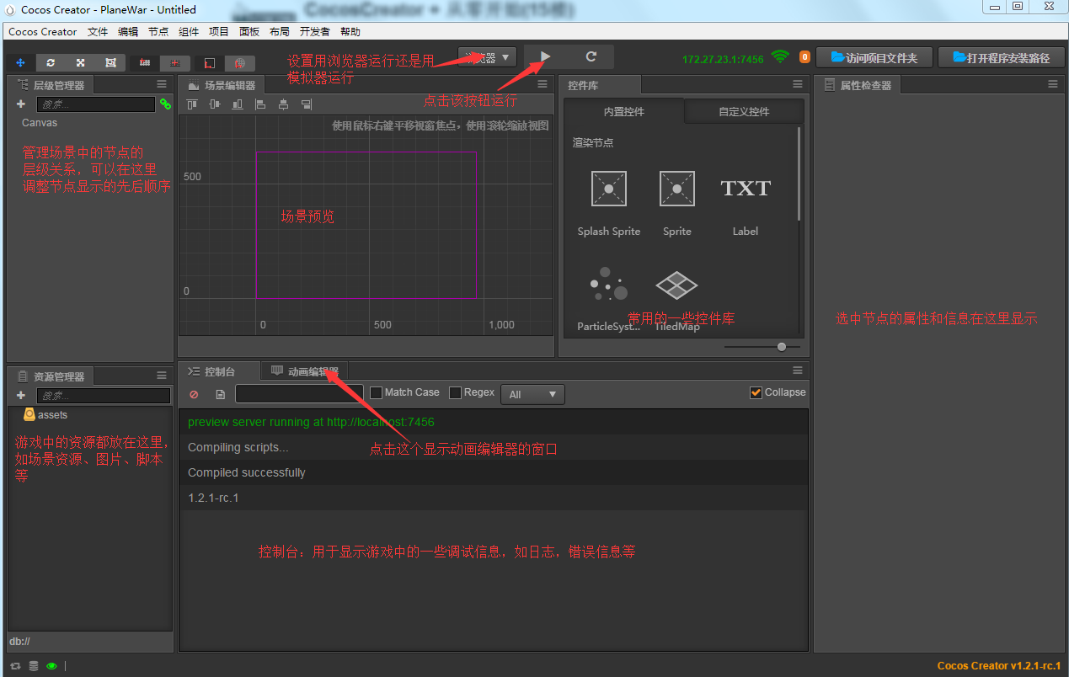Align nodes to left edge
Viewport: 1069px width, 677px height.
tap(260, 104)
